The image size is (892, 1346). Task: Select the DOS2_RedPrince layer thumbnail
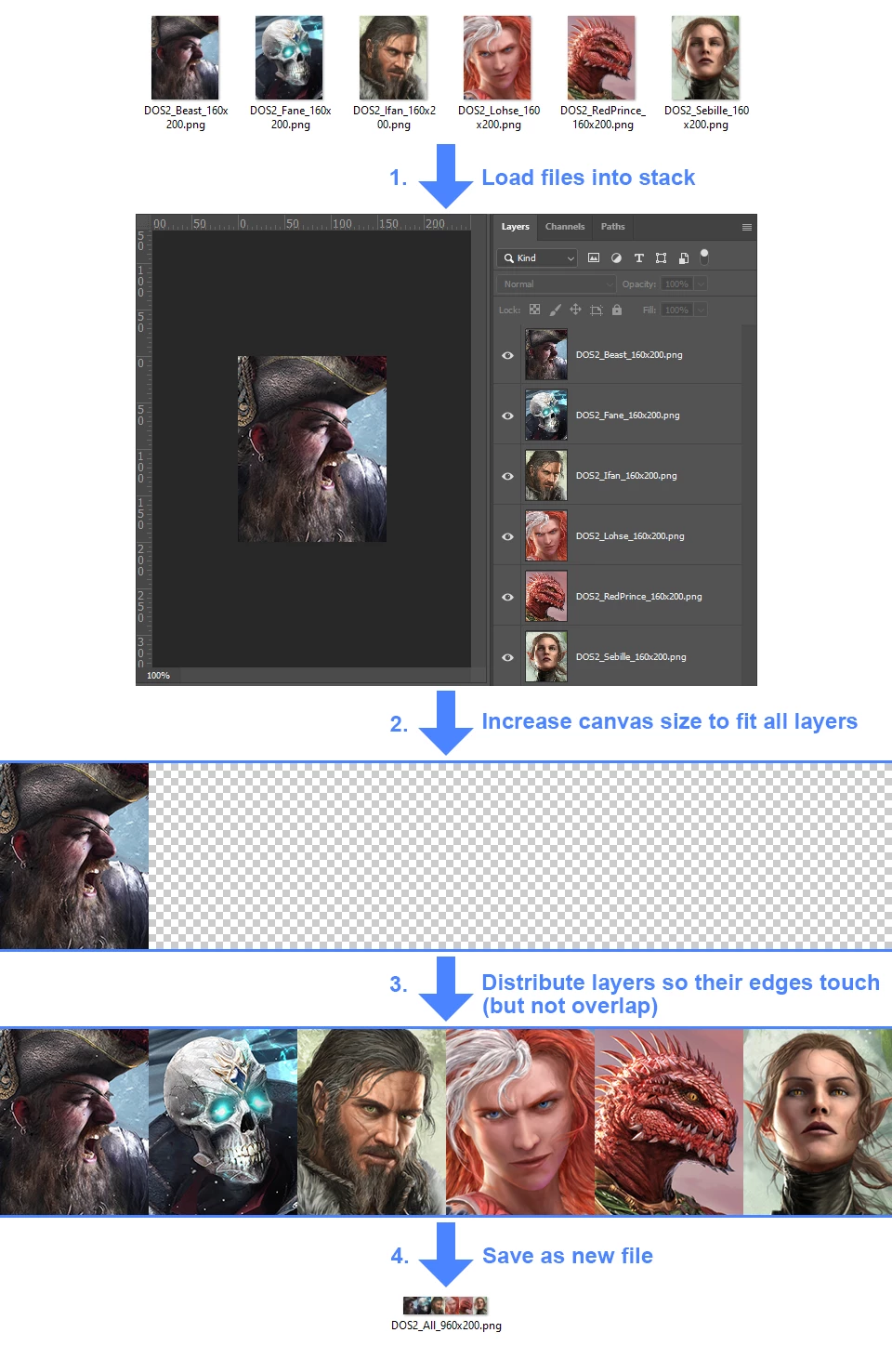point(546,596)
